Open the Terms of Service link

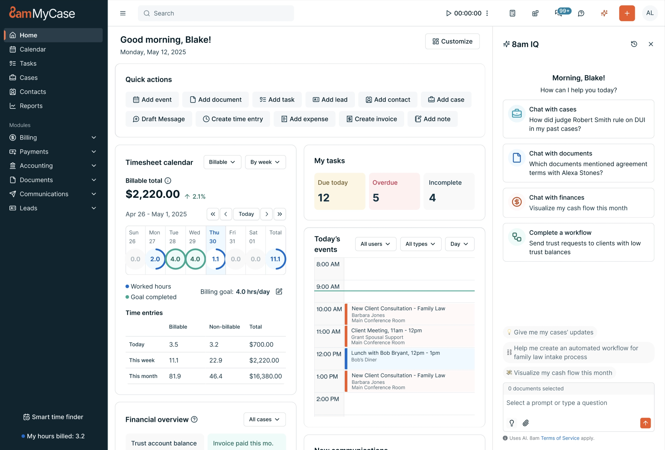click(560, 438)
